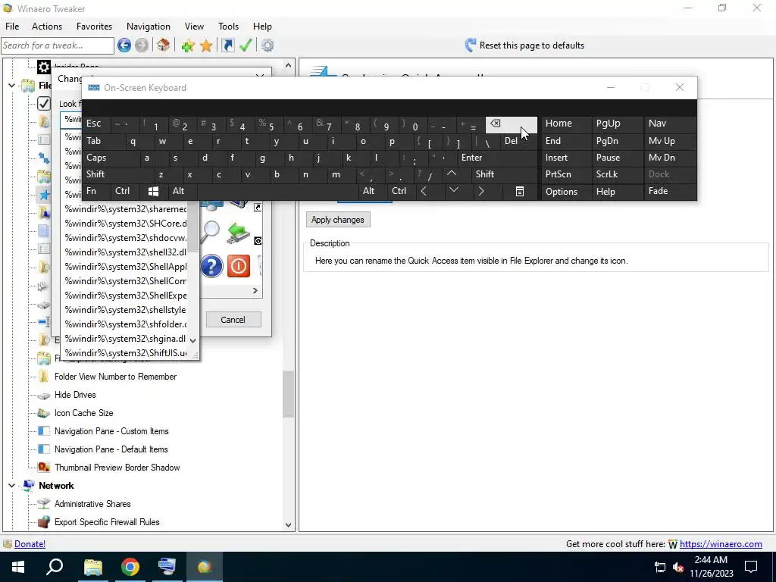Image resolution: width=776 pixels, height=582 pixels.
Task: Open favorites list with the gold star icon
Action: click(206, 45)
